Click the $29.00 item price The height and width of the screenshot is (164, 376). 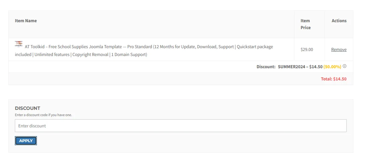[x=307, y=49]
